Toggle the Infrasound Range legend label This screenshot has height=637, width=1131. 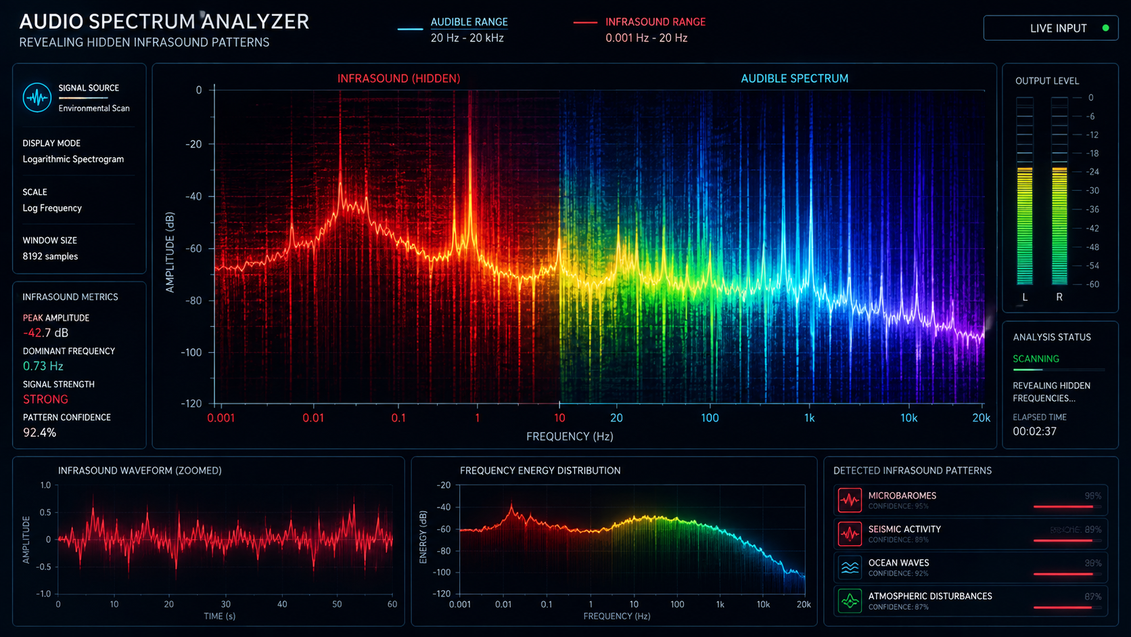pos(655,22)
